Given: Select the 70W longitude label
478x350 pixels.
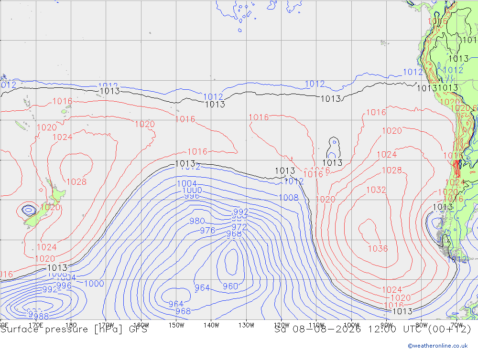Looking at the screenshot, I should pos(456,325).
